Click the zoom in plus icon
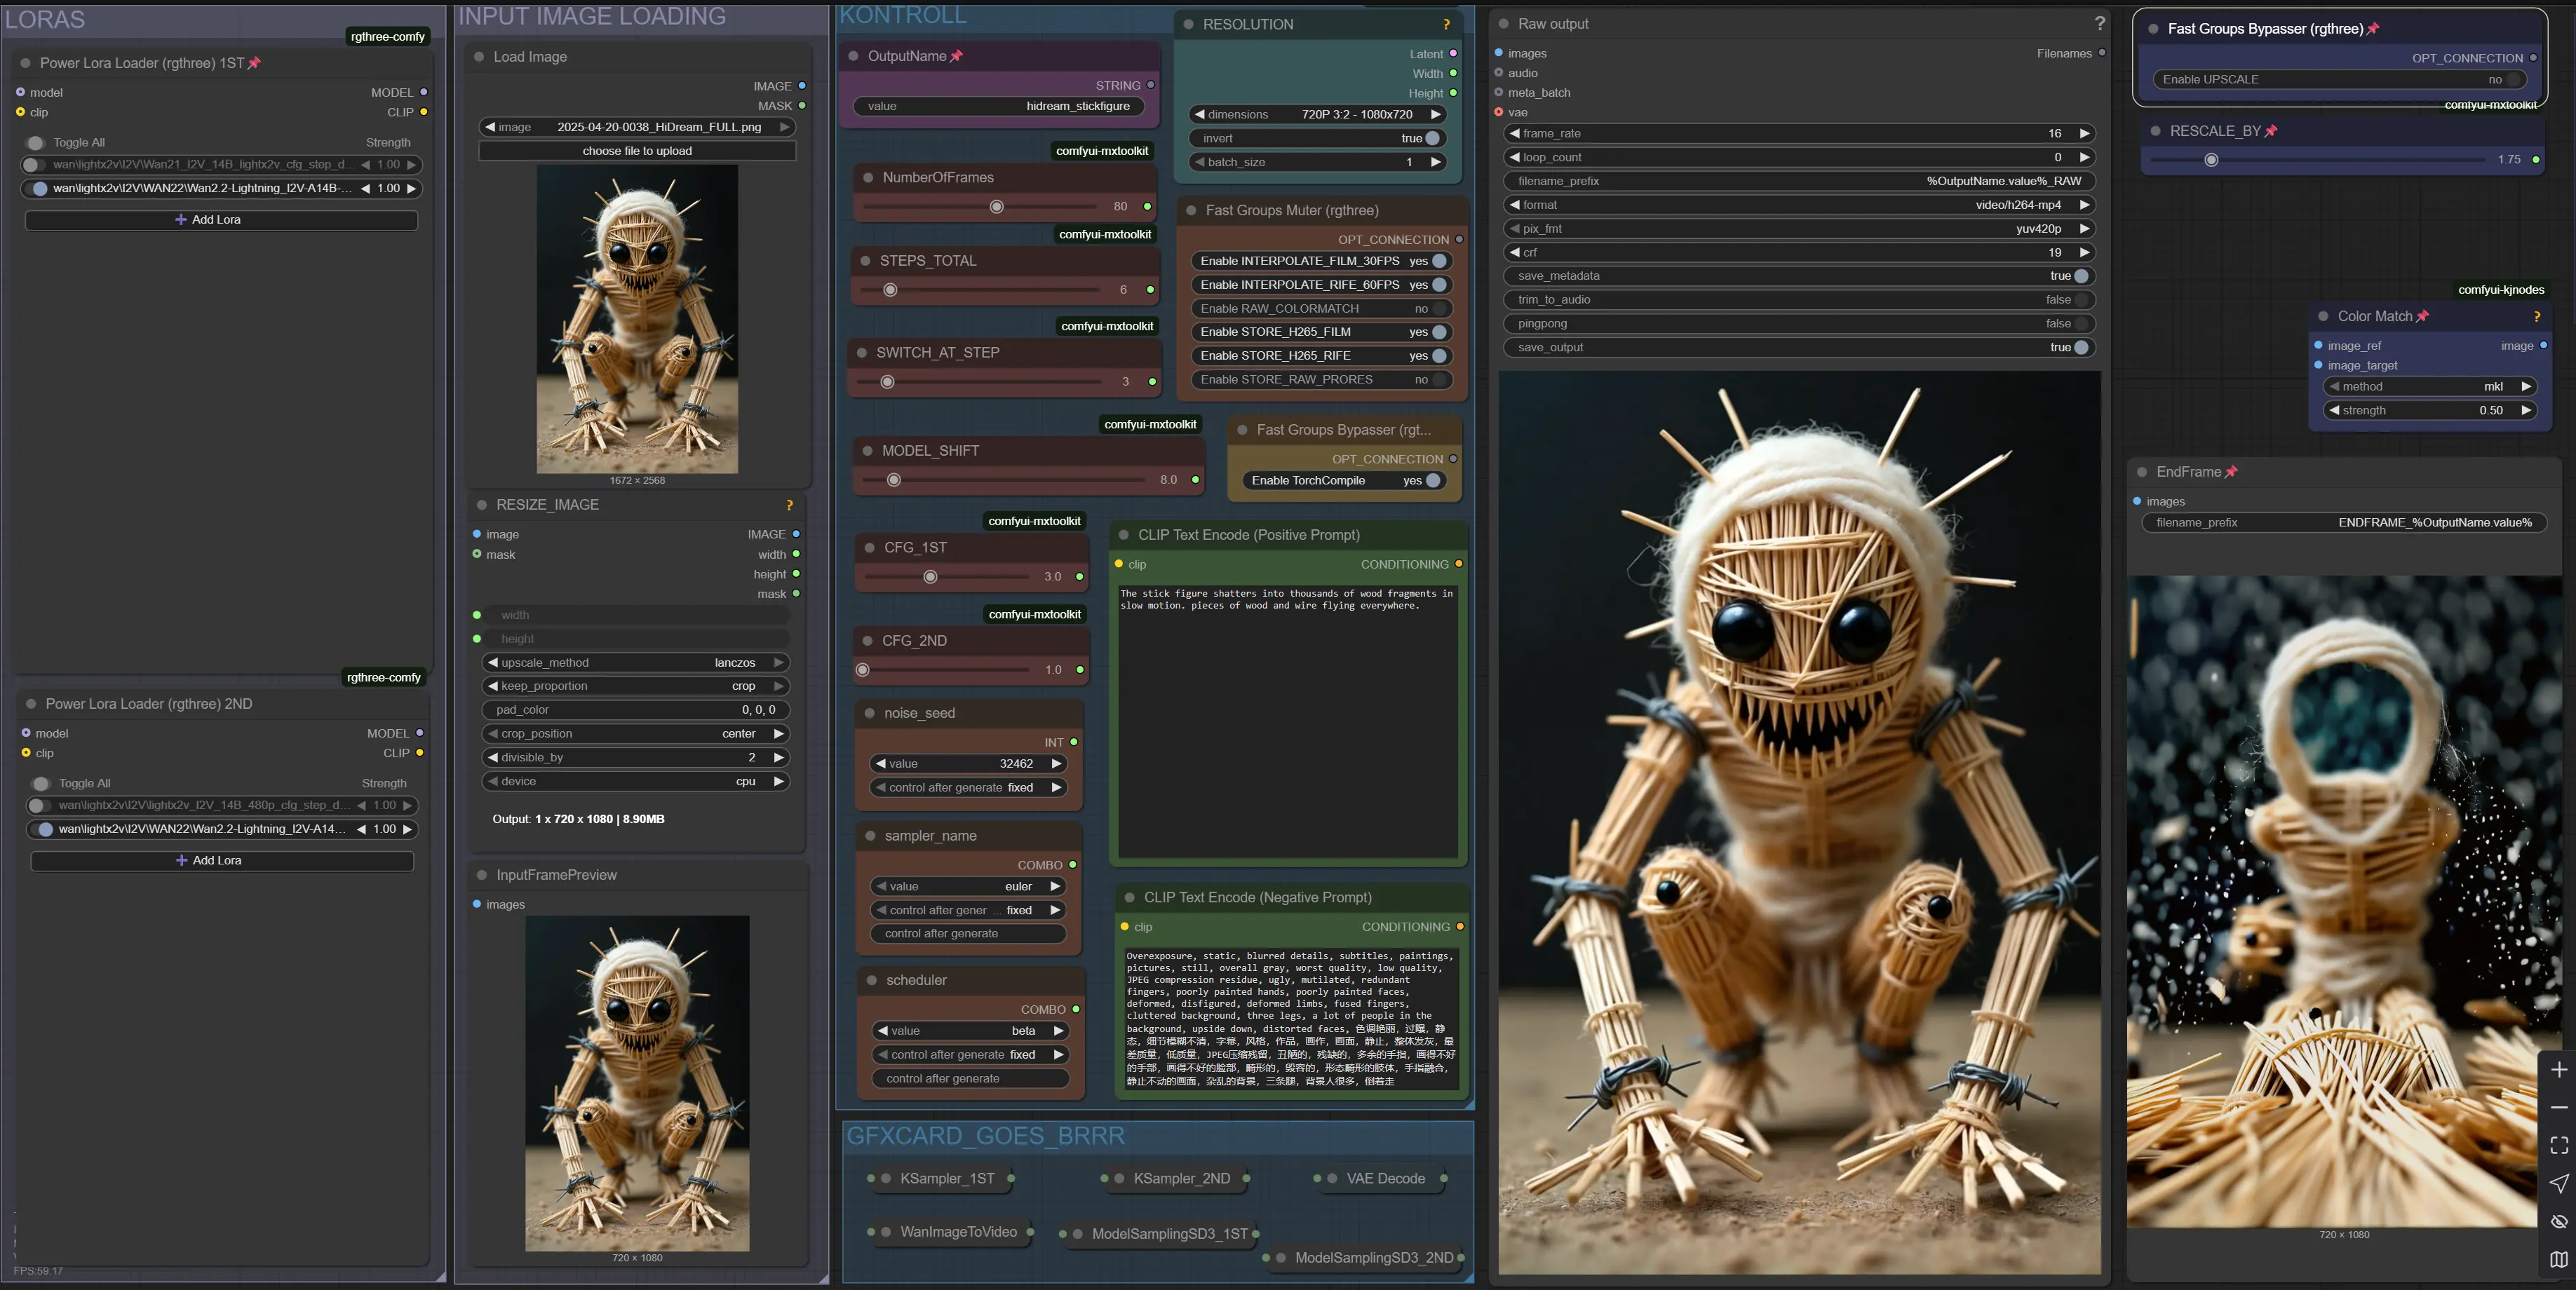2576x1290 pixels. click(2558, 1070)
